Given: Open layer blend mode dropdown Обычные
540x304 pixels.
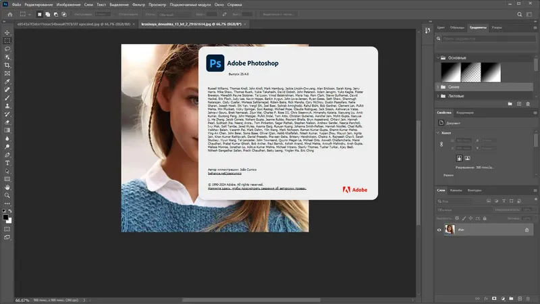Looking at the screenshot, I should point(464,210).
